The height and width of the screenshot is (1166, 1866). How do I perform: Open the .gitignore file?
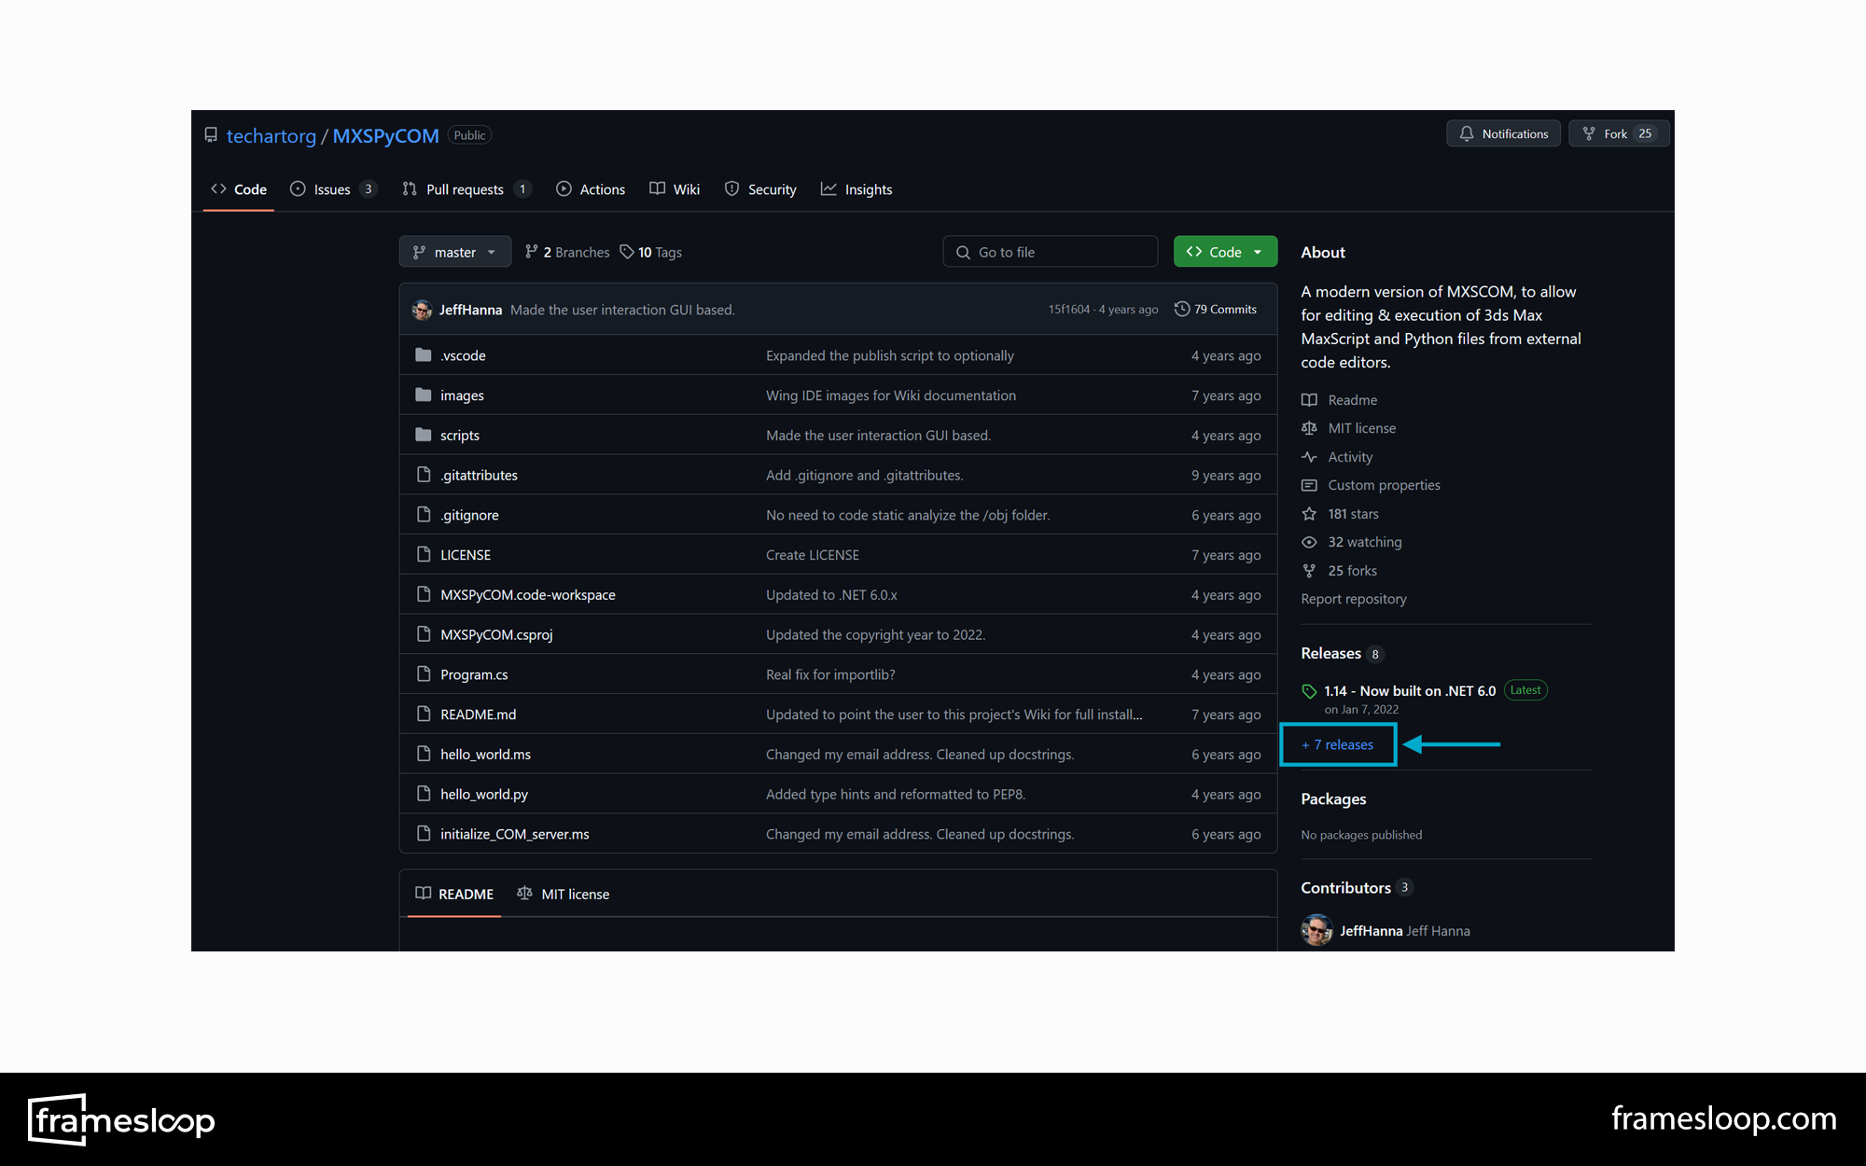(x=469, y=515)
